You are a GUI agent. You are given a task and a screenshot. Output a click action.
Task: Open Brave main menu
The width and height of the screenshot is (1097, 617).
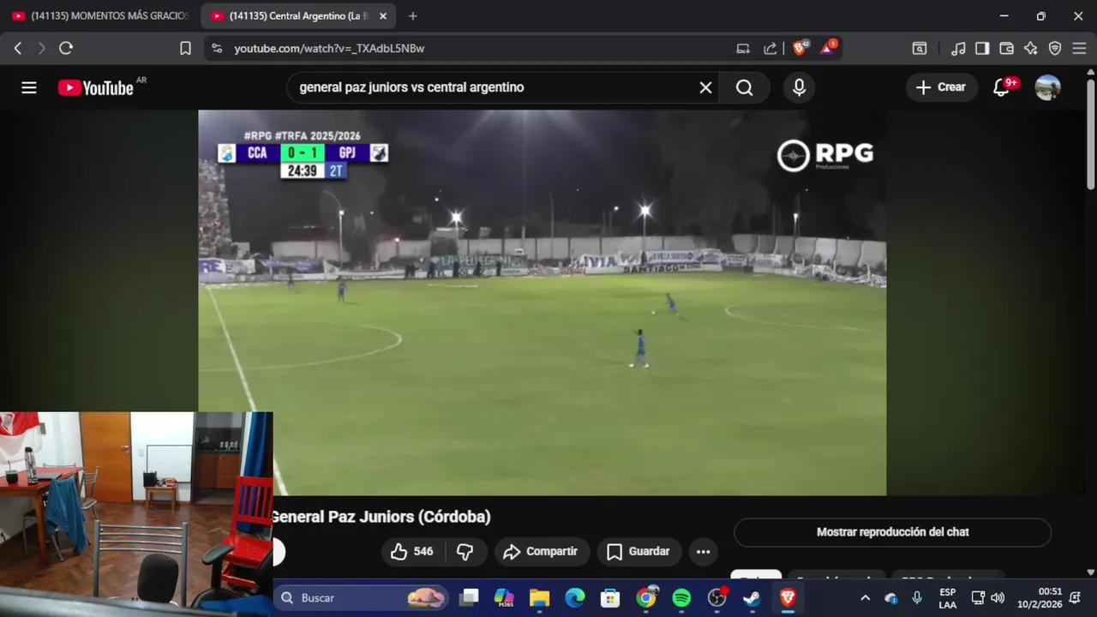pos(1079,48)
